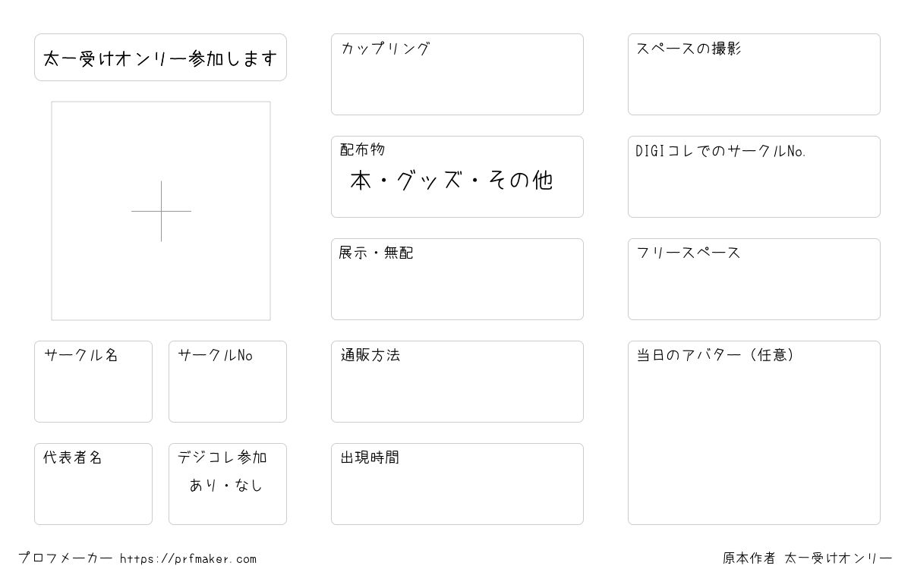
Task: Choose あり・なし under デジコレ参加
Action: pyautogui.click(x=226, y=485)
